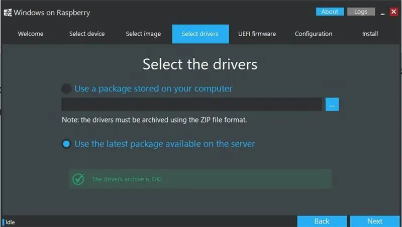Click the 'Select the drivers' heading
Viewport: 402px width, 227px height.
click(x=200, y=64)
